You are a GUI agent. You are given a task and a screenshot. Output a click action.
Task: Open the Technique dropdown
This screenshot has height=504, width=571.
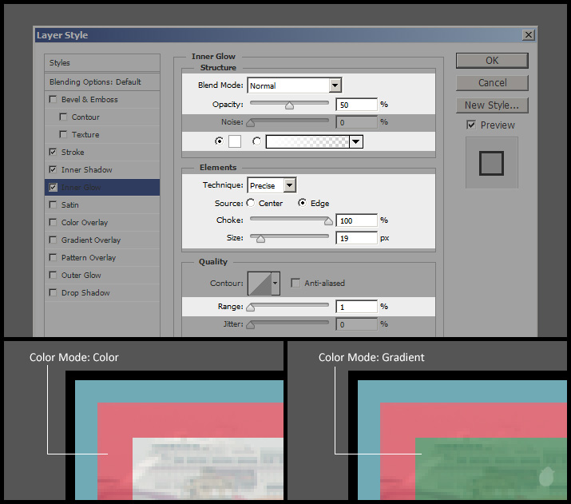pyautogui.click(x=289, y=185)
